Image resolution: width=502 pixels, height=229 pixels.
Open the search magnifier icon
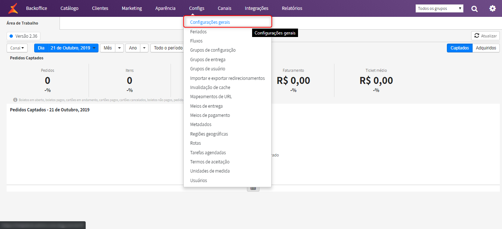coord(474,8)
